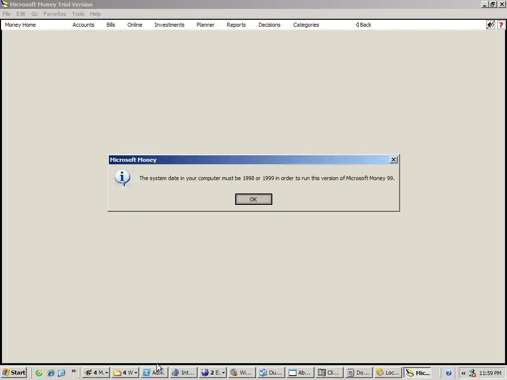Click the Back navigation button
Image resolution: width=507 pixels, height=380 pixels.
[x=363, y=25]
